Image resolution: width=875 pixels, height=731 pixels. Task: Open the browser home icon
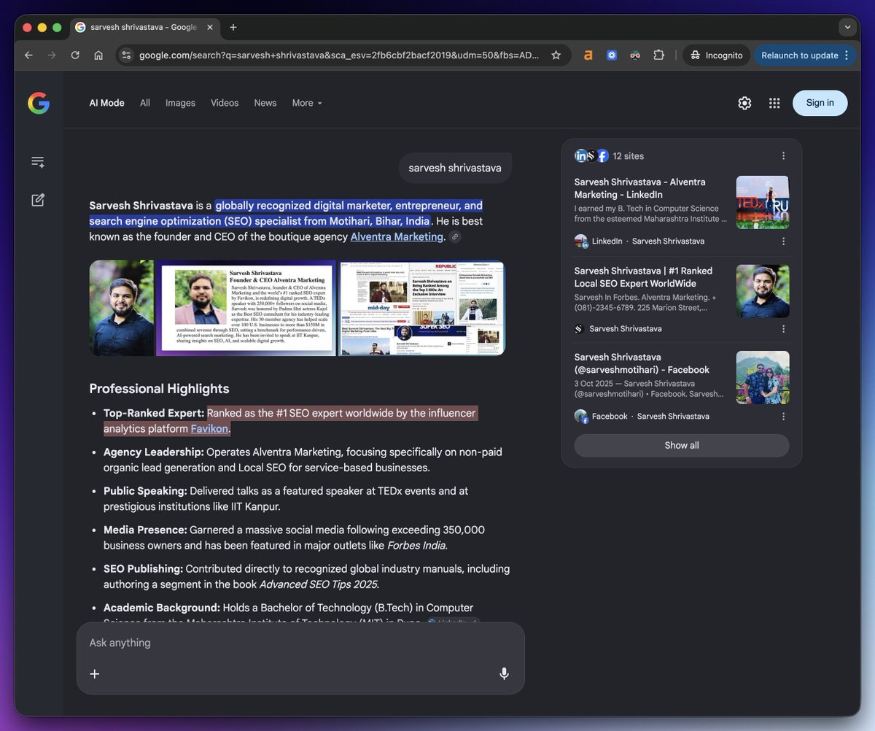click(98, 55)
